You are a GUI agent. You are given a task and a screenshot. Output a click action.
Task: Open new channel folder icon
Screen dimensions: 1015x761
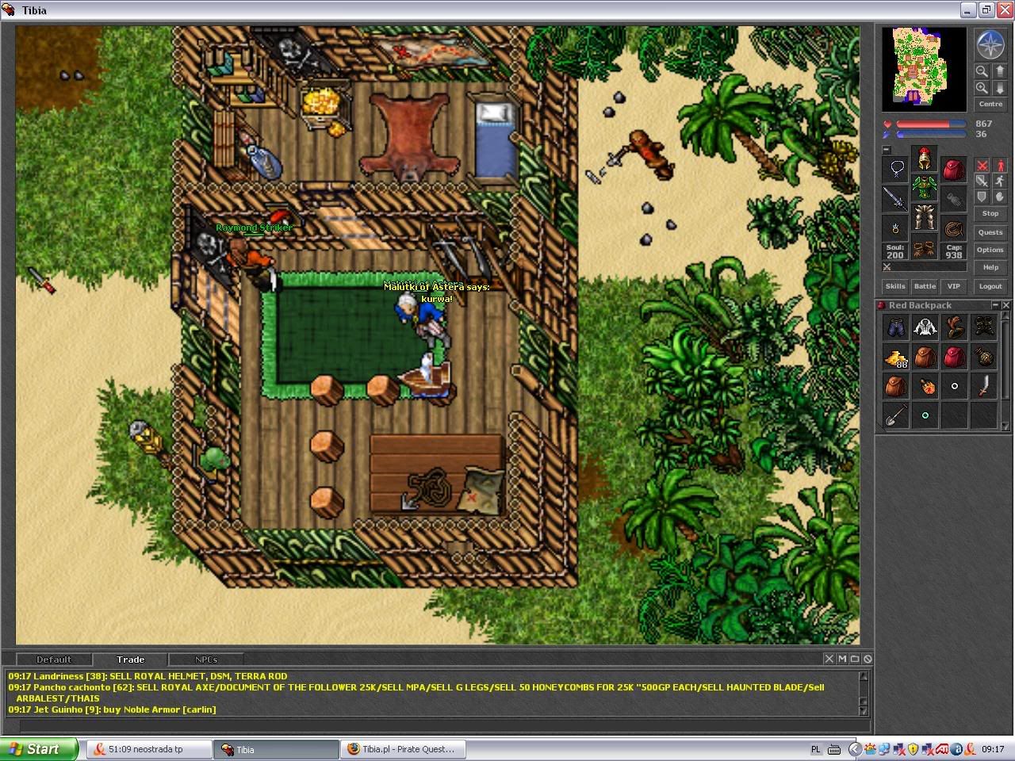[x=855, y=659]
